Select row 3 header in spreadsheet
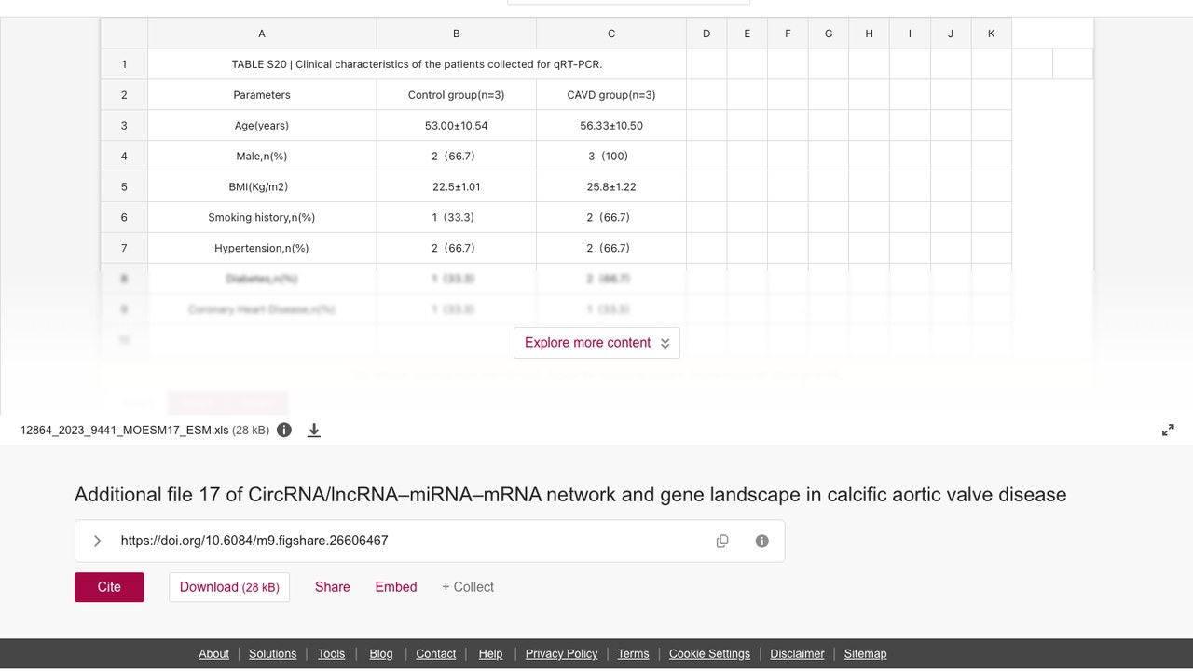1193x671 pixels. 124,126
